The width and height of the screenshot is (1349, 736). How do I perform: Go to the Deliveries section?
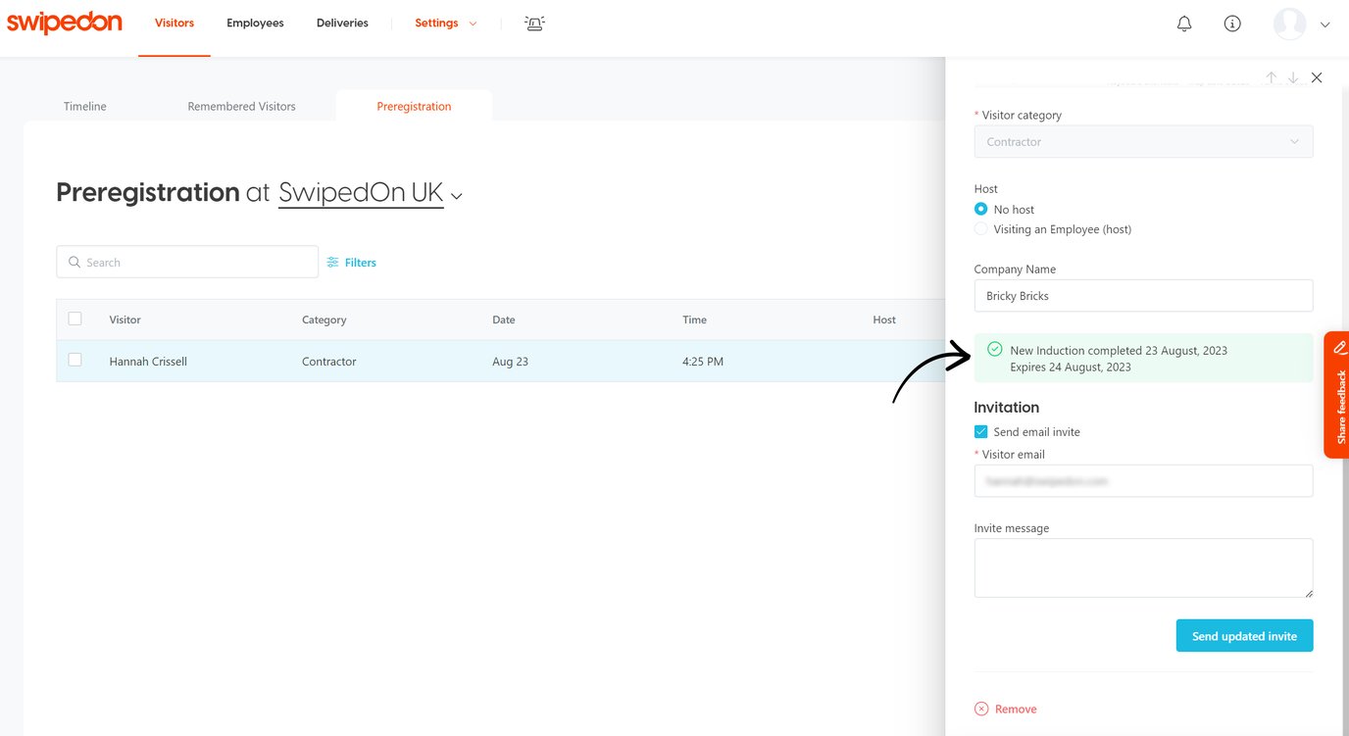click(x=341, y=23)
